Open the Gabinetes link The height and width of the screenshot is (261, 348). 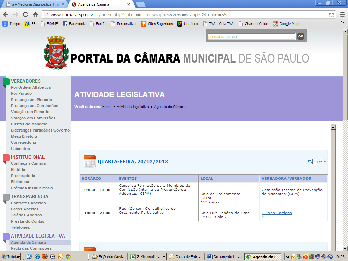(x=20, y=149)
